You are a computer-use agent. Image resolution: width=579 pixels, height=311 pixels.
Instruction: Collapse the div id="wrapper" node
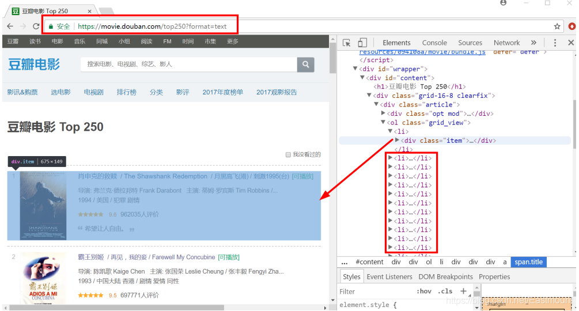[x=355, y=69]
